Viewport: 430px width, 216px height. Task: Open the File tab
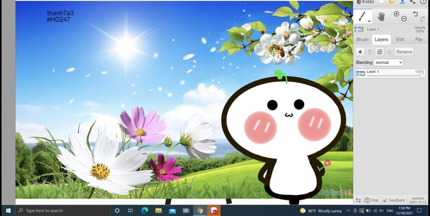tap(419, 40)
